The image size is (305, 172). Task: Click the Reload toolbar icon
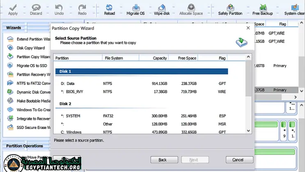click(x=109, y=8)
